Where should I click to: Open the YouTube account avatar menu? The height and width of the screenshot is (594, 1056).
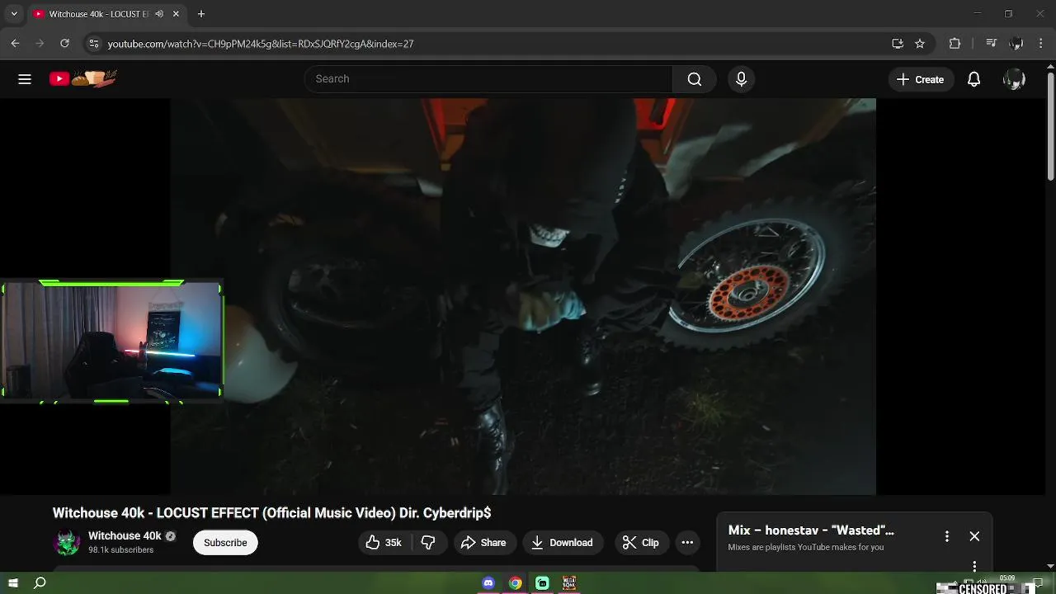1014,79
